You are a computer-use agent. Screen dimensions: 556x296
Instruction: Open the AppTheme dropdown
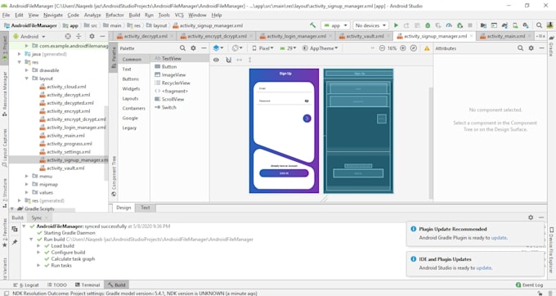321,48
